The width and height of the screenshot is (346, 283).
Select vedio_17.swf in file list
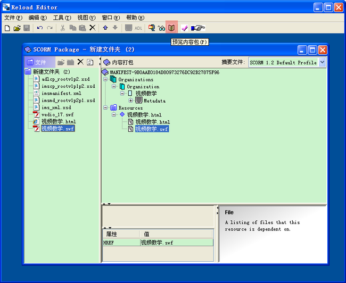pos(57,115)
